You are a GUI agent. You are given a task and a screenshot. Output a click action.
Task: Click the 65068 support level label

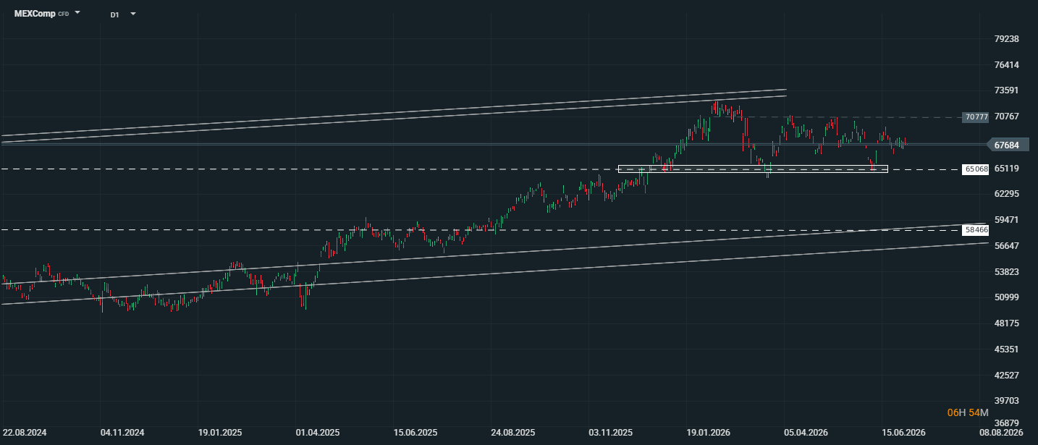click(x=976, y=169)
